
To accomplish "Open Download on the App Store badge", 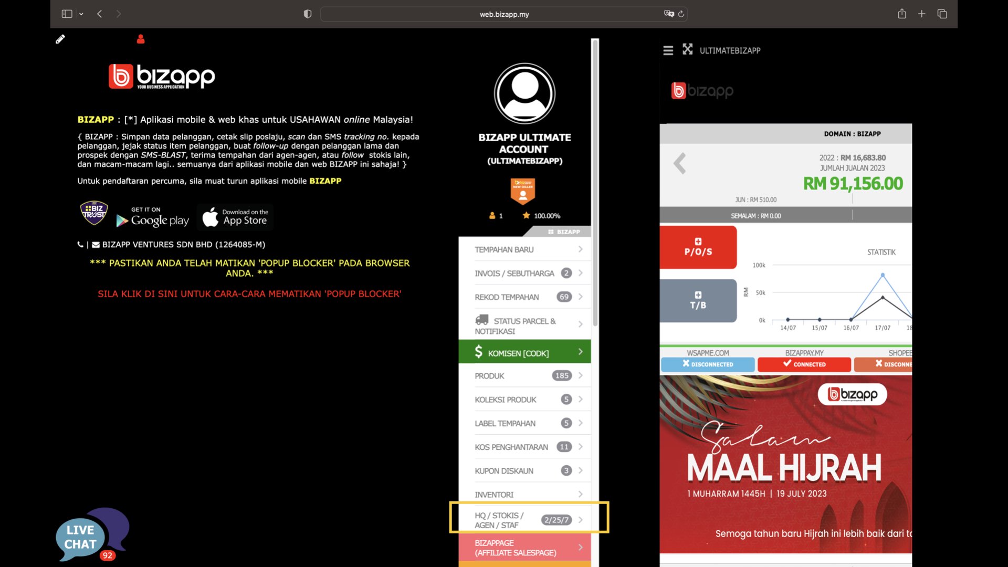I will coord(235,217).
